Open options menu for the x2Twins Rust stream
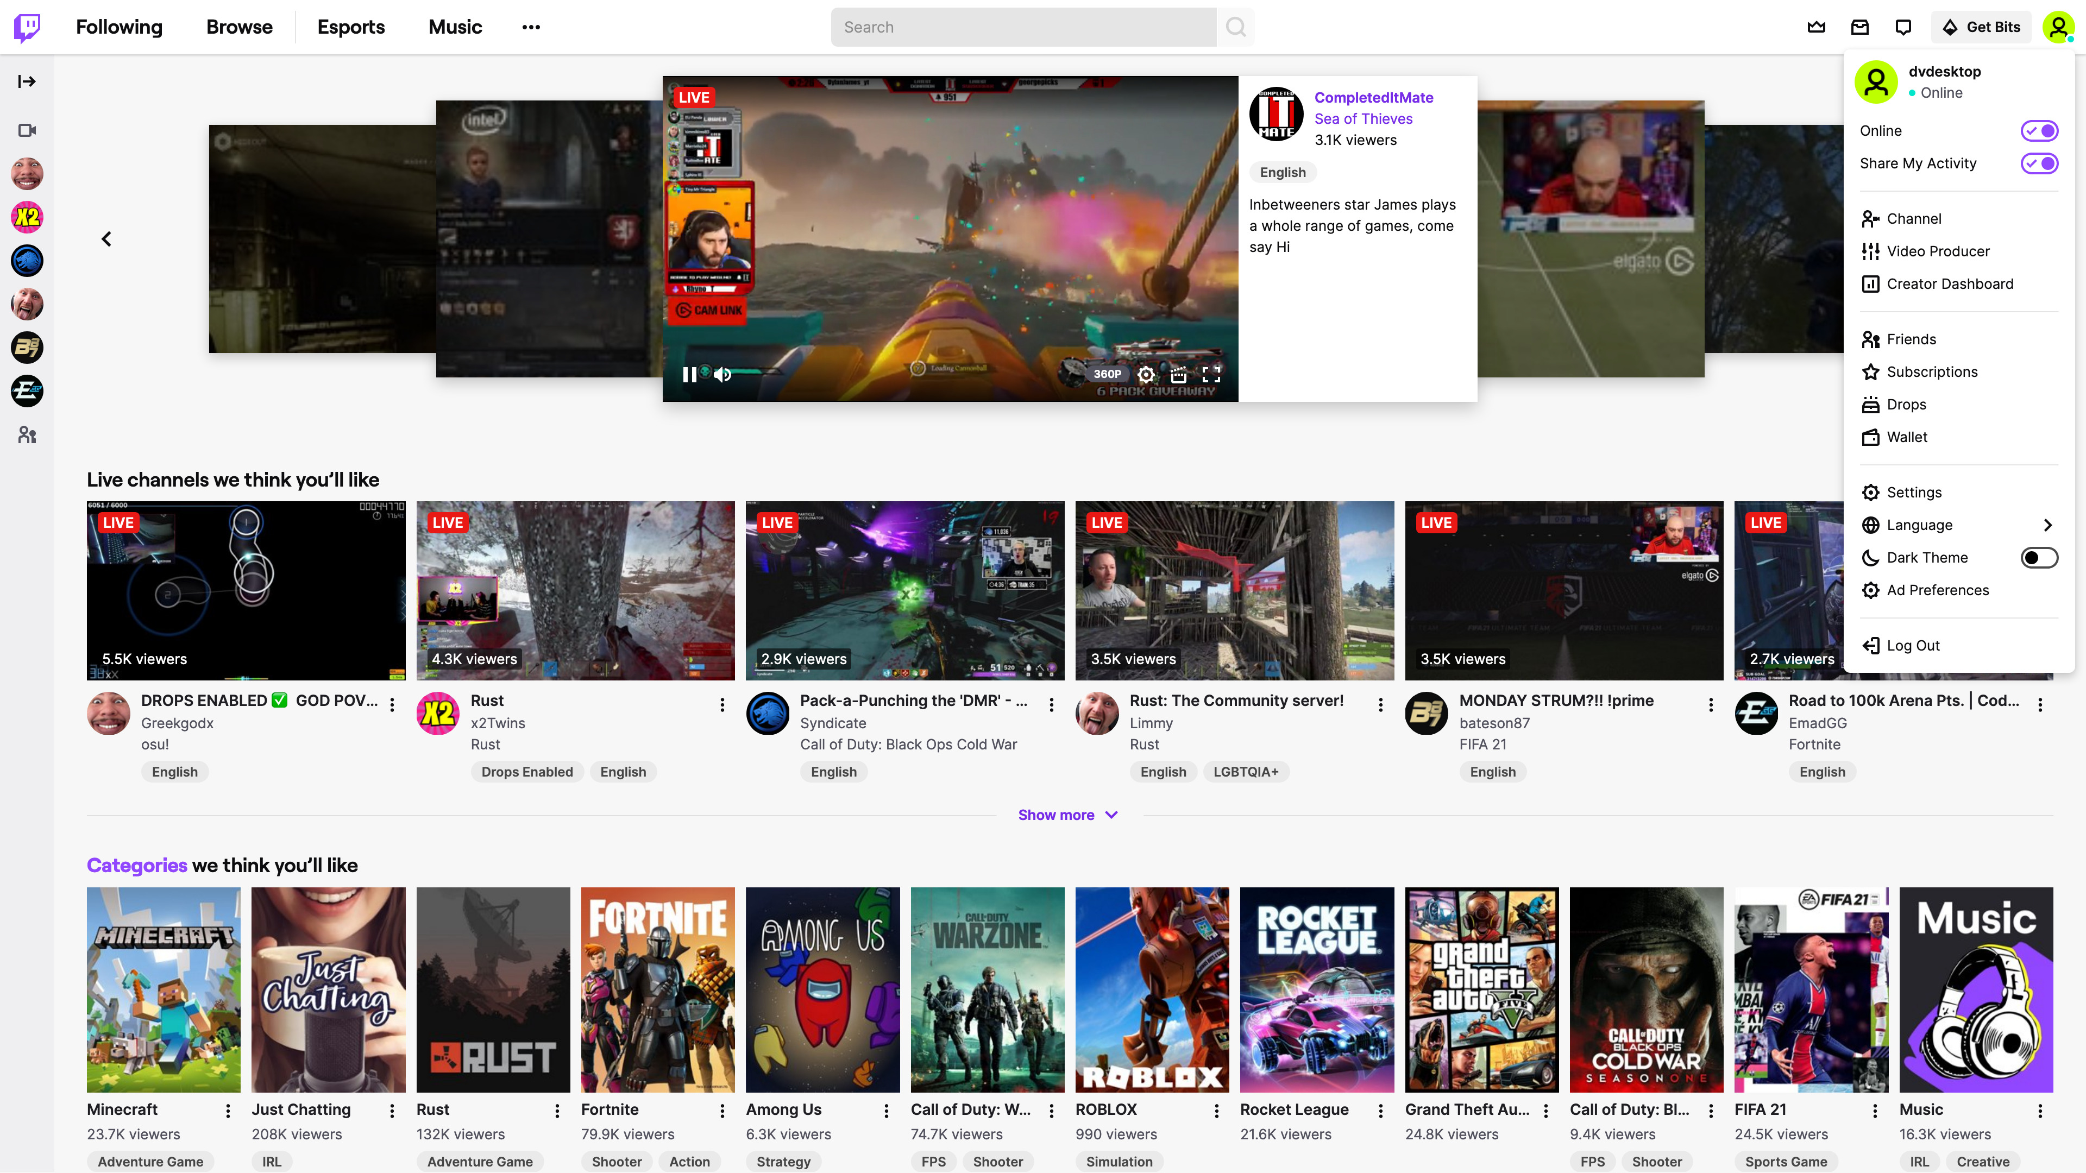 click(x=721, y=705)
